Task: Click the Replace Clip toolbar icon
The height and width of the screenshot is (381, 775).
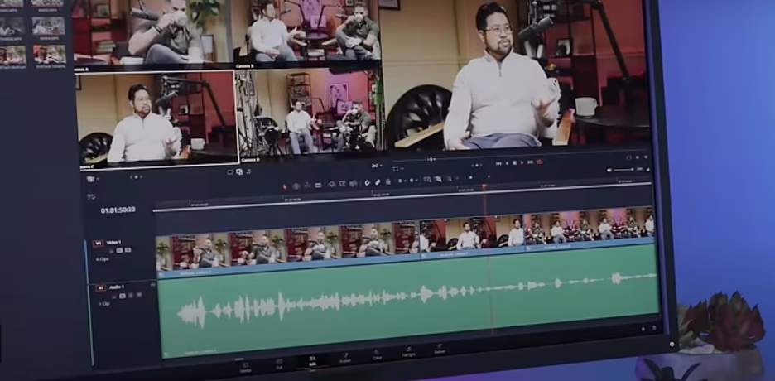Action: pos(353,183)
